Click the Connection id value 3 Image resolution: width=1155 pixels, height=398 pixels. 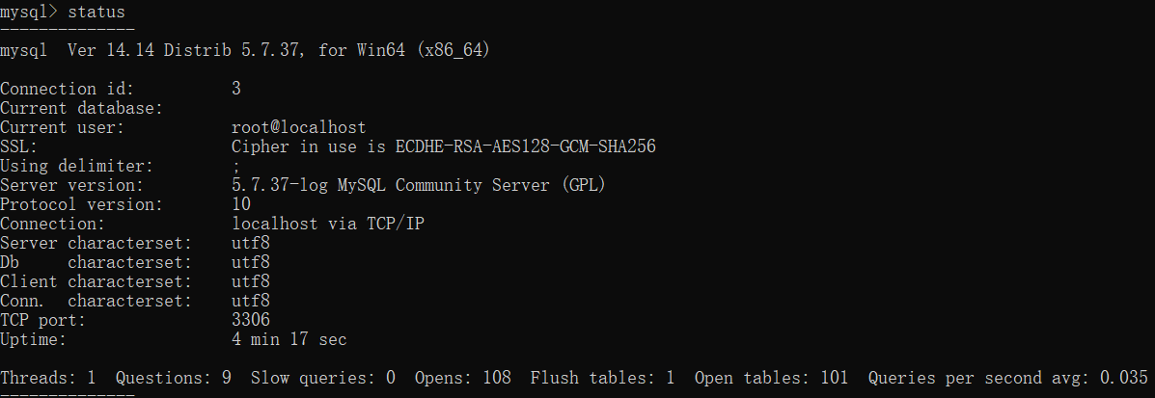point(235,89)
